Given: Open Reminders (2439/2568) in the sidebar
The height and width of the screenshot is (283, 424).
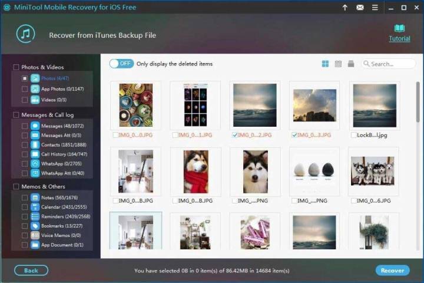Looking at the screenshot, I should coord(66,216).
